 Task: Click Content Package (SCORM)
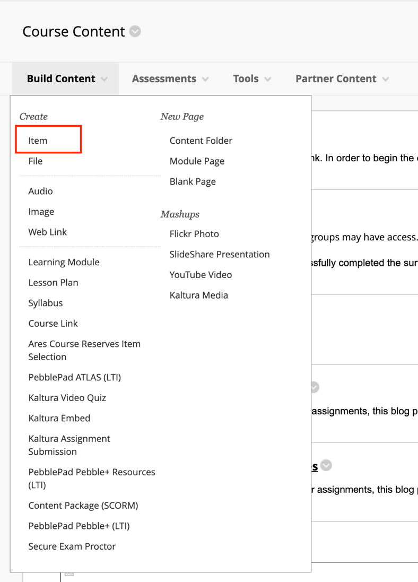pyautogui.click(x=83, y=506)
